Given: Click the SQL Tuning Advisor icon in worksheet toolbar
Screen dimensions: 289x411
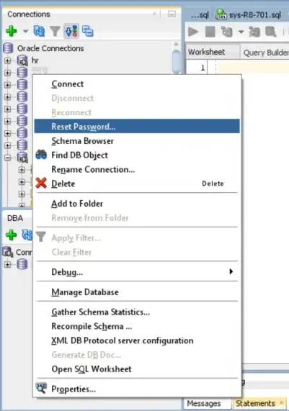Looking at the screenshot, I should tap(271, 32).
